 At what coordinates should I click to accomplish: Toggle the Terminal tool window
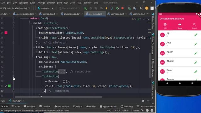pos(45,106)
